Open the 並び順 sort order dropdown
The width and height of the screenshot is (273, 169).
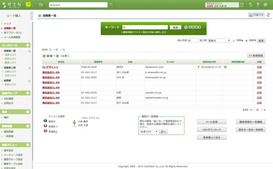(219, 41)
